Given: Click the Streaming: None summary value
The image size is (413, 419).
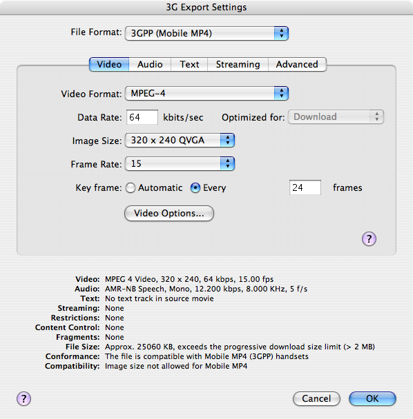Looking at the screenshot, I should pyautogui.click(x=115, y=308).
